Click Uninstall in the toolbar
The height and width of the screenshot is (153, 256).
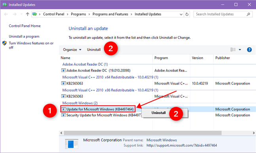click(94, 50)
